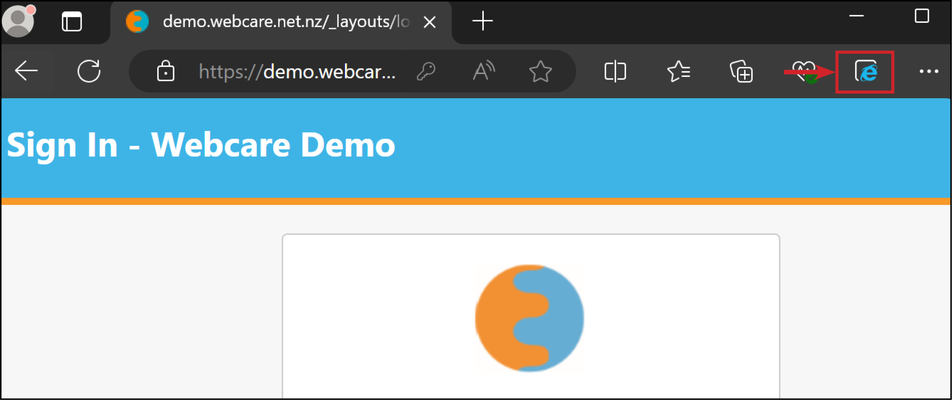Image resolution: width=952 pixels, height=400 pixels.
Task: Expand the truncated address bar URL
Action: click(x=296, y=71)
